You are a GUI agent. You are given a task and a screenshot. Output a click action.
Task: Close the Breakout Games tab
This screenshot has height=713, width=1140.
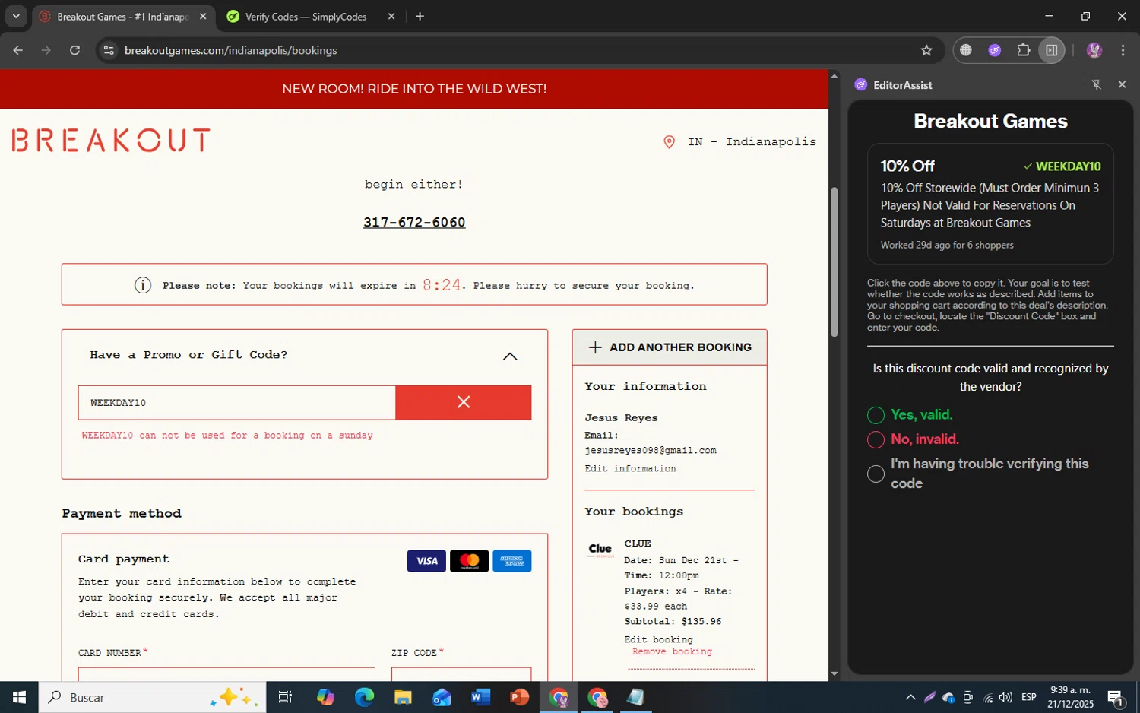click(x=203, y=17)
